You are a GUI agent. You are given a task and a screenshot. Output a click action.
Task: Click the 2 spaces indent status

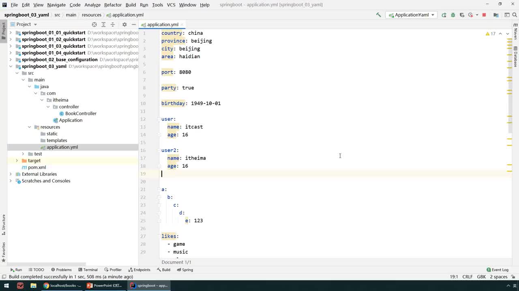tap(498, 277)
